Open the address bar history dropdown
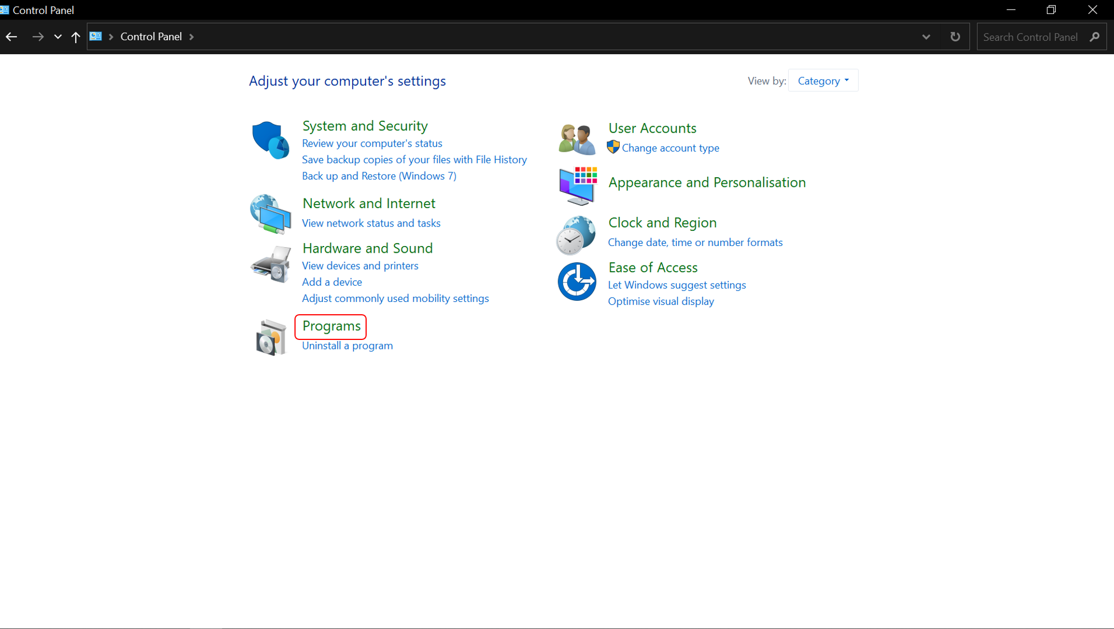The height and width of the screenshot is (629, 1114). click(x=926, y=37)
